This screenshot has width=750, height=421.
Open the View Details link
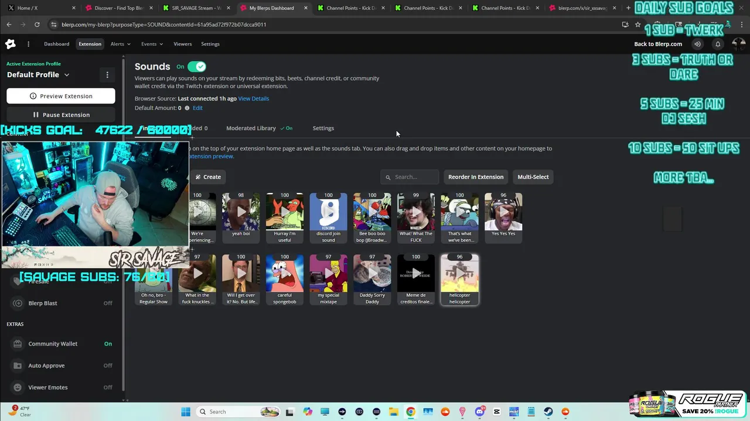(x=254, y=98)
